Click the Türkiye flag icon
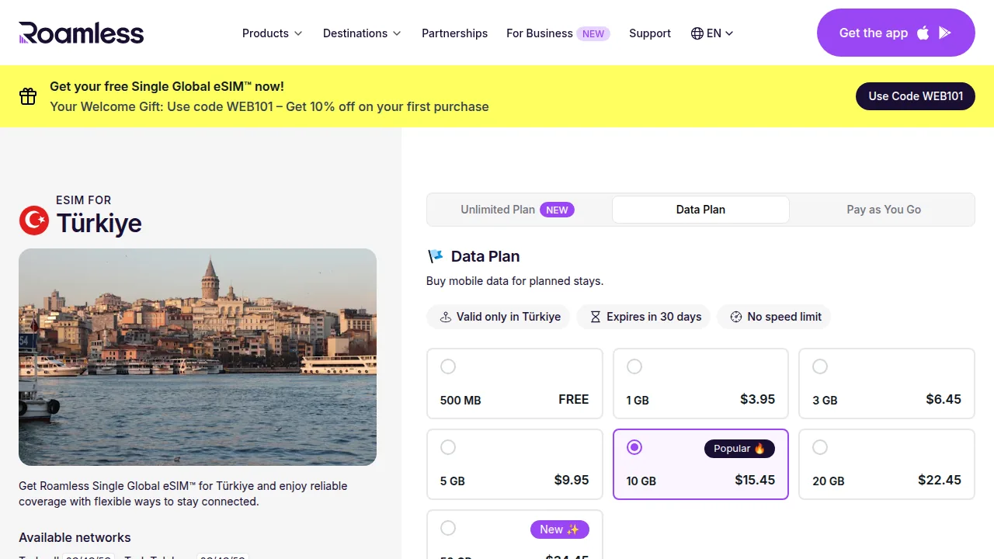Screen dimensions: 994x559 34,220
